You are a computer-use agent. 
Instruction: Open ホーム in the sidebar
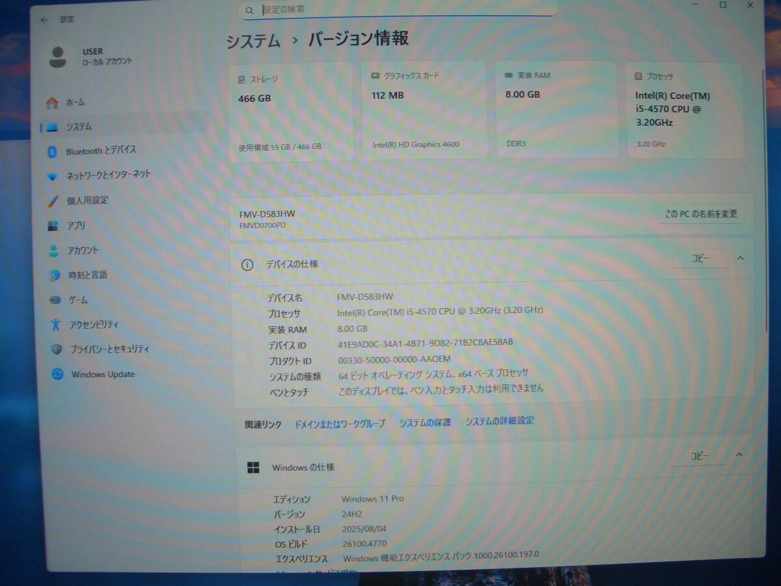[x=75, y=102]
